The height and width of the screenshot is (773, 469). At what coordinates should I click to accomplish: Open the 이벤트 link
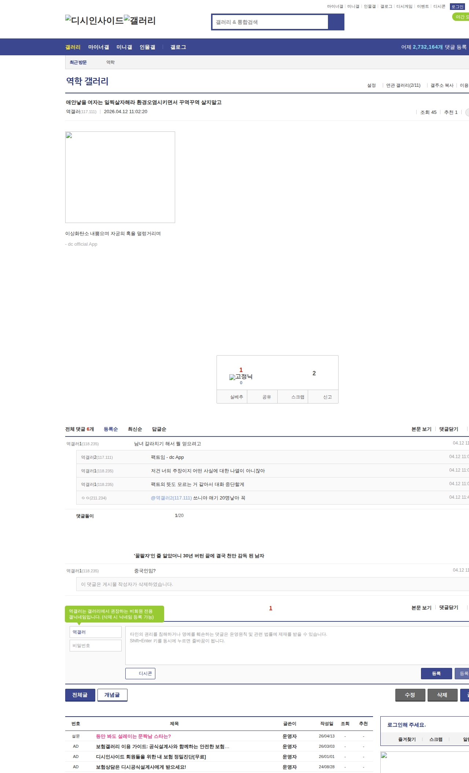(423, 7)
